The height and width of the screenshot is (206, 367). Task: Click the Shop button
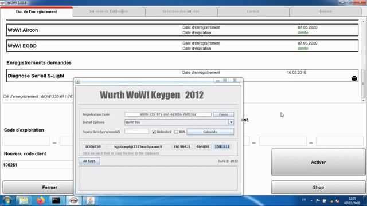click(318, 187)
